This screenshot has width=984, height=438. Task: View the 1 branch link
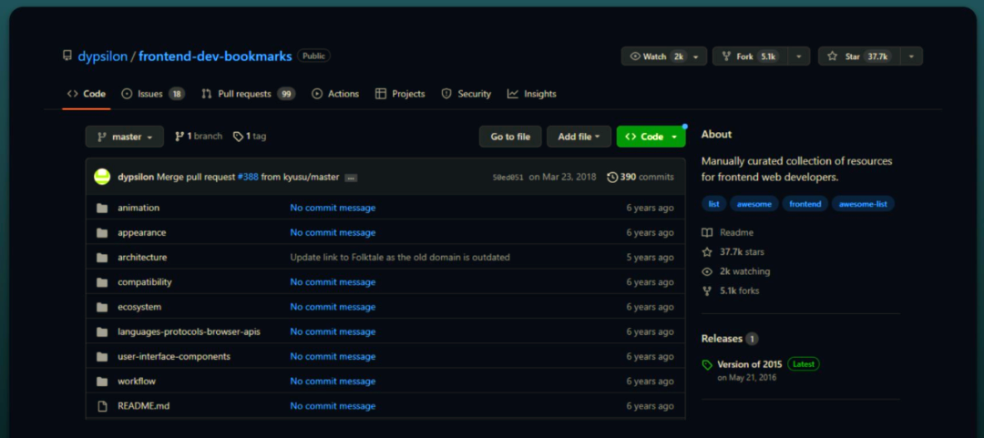point(199,137)
